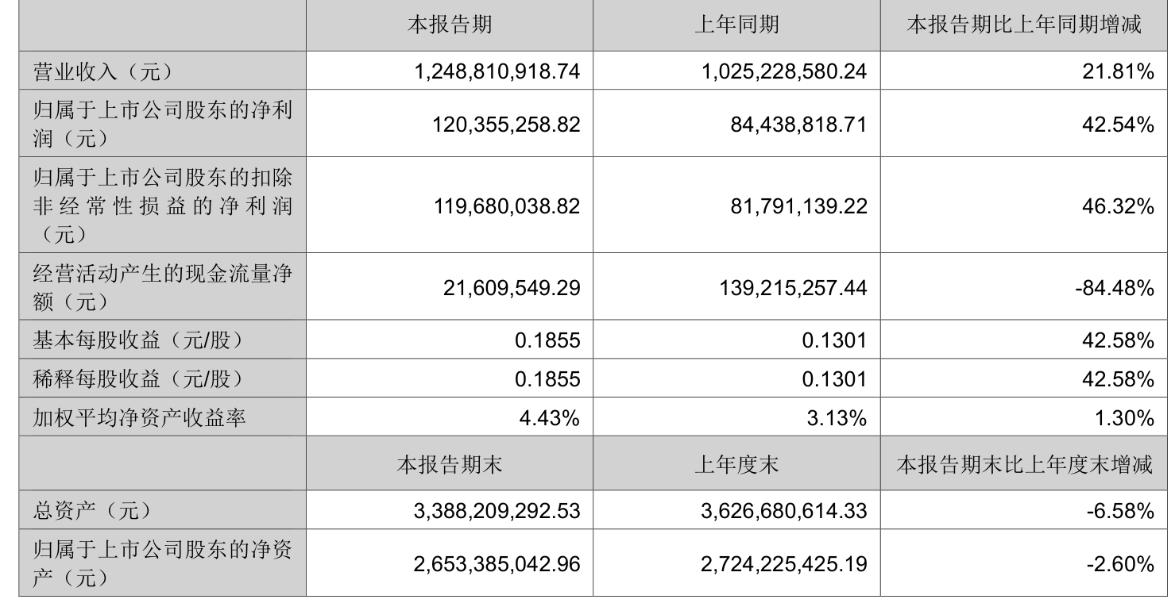The image size is (1175, 603).
Task: Select the 本报告期比上年同期增减 header cell
Action: (x=1024, y=25)
